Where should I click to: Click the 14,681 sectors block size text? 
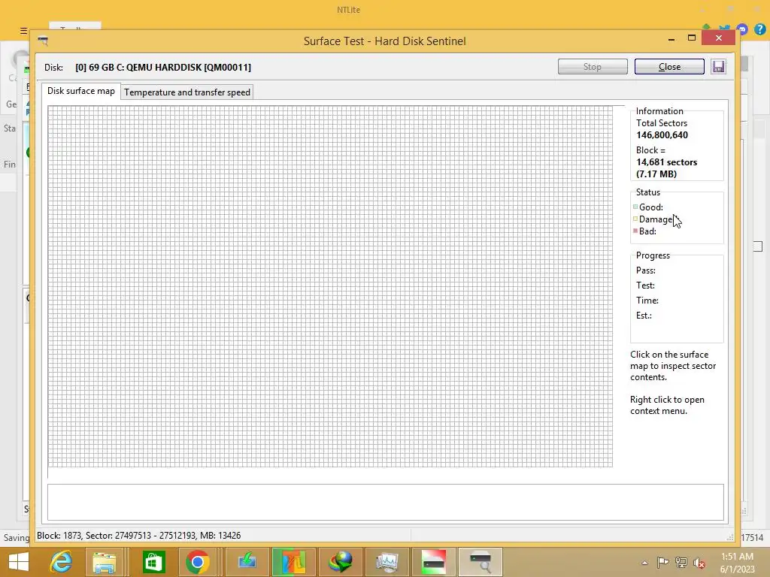pyautogui.click(x=666, y=162)
